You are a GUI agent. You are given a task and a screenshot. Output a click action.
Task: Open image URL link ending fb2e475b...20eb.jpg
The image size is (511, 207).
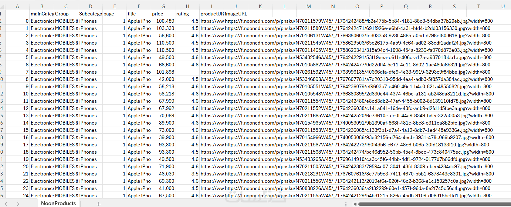[x=359, y=21]
